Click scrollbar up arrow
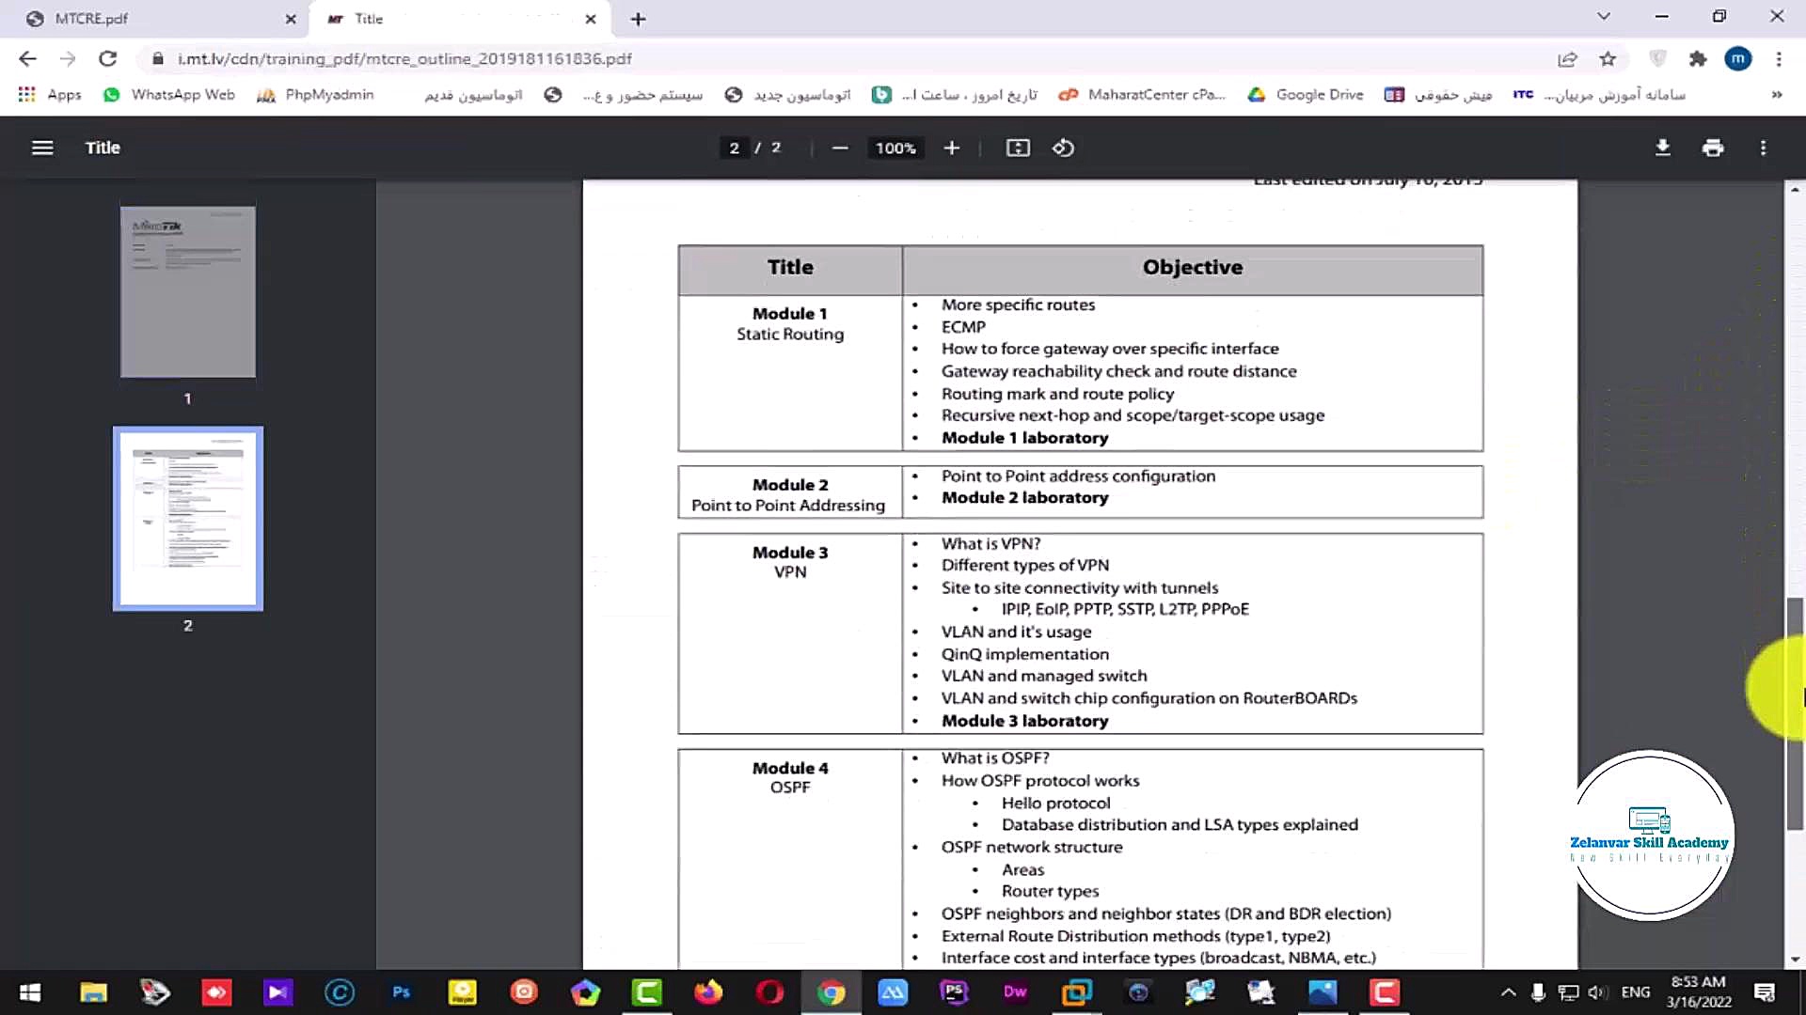 point(1795,189)
